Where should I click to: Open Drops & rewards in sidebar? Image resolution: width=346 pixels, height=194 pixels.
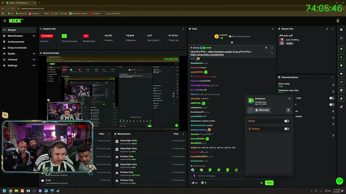(19, 48)
